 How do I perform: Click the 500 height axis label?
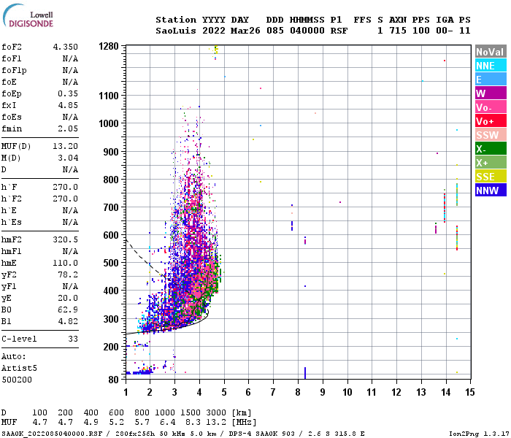111,263
